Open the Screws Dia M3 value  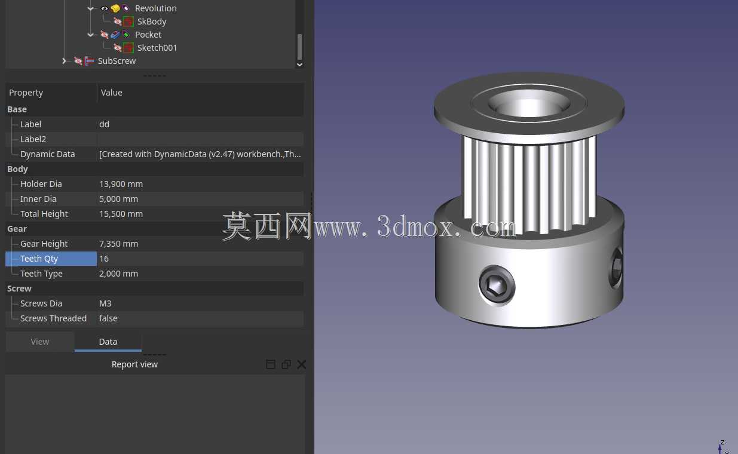(200, 303)
